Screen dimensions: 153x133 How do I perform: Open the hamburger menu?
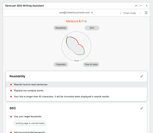click(x=146, y=13)
